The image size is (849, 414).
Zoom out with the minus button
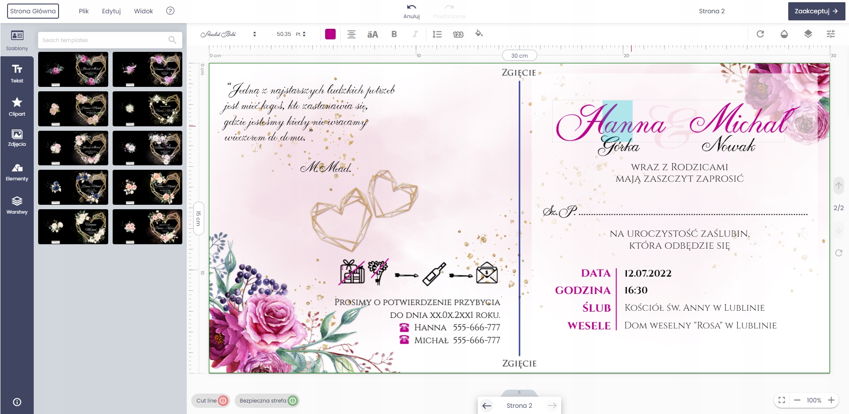(797, 400)
